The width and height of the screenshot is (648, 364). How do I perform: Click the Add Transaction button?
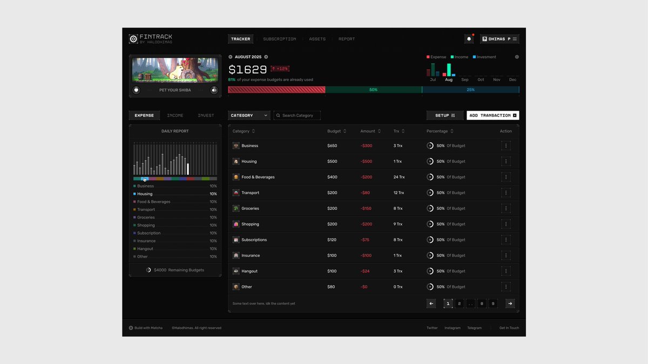(x=492, y=115)
